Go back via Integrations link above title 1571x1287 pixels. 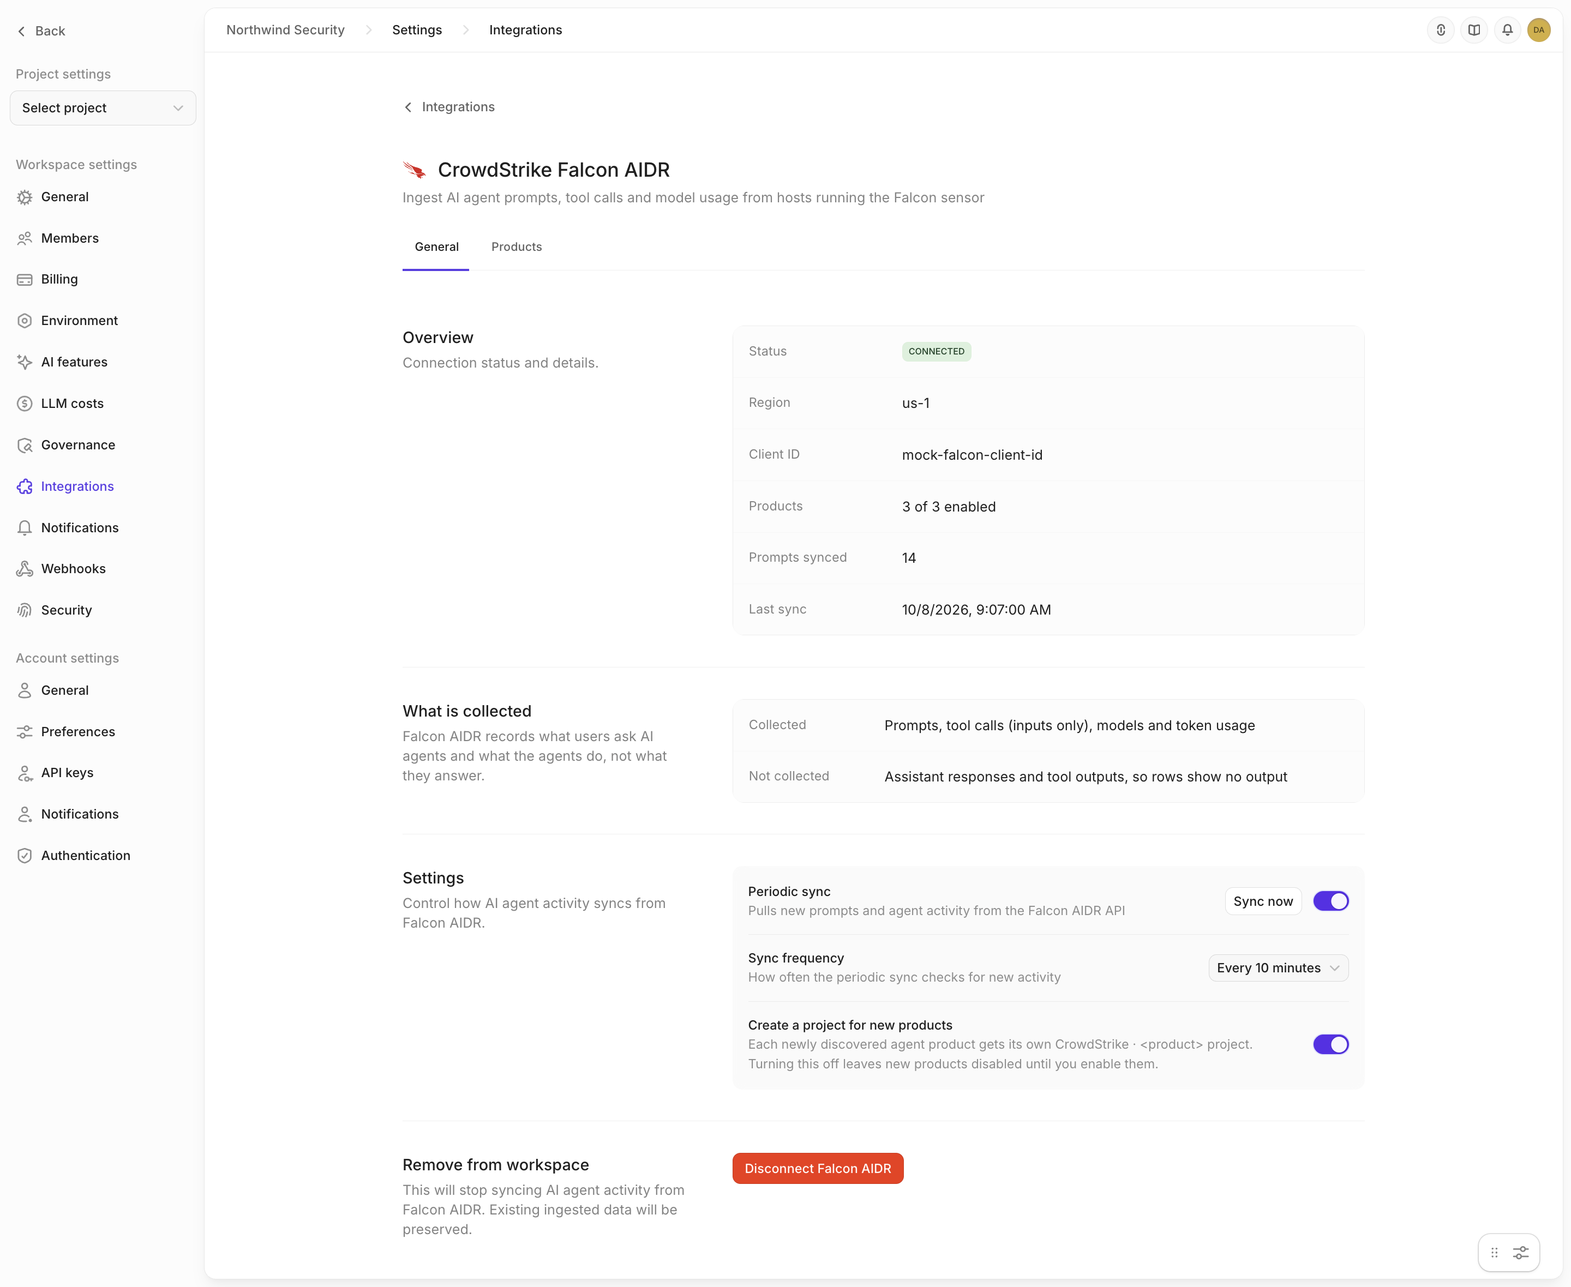tap(449, 107)
